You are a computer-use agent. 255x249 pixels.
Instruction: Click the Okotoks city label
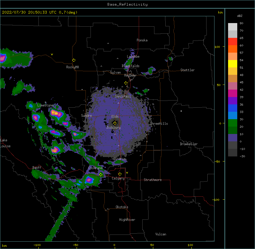pos(122,207)
